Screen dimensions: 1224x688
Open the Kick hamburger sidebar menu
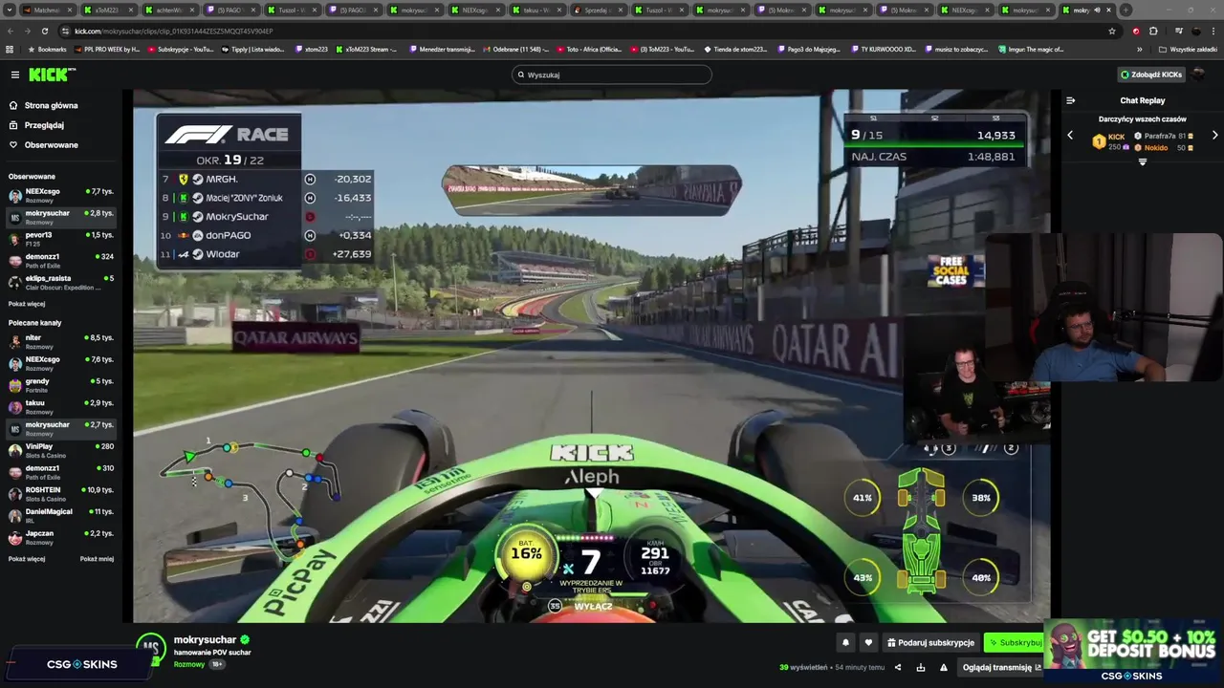click(x=15, y=75)
